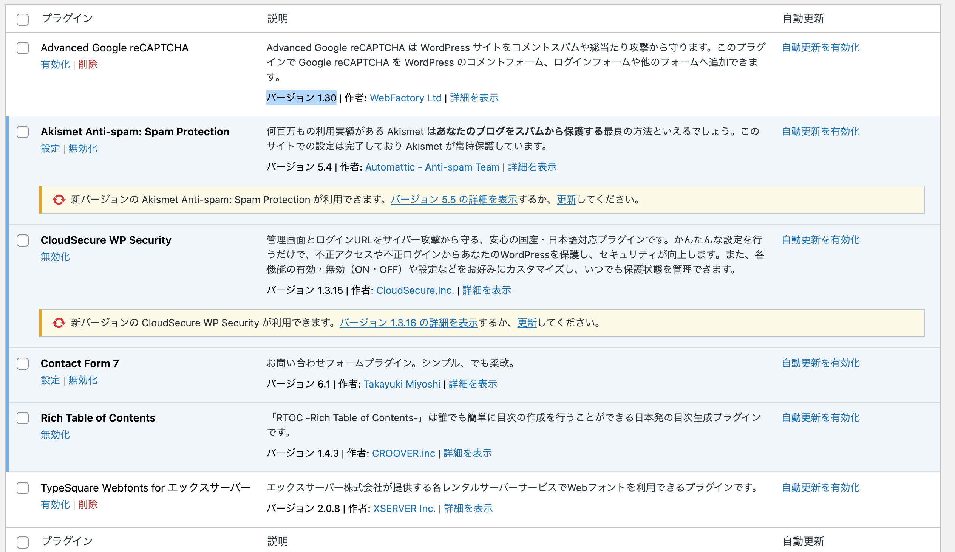Show details for Rich Table of Contents
955x552 pixels.
[x=467, y=453]
